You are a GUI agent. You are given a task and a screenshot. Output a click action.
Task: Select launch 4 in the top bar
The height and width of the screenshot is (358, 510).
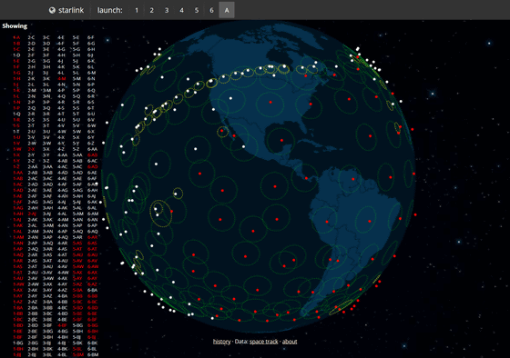pyautogui.click(x=181, y=10)
